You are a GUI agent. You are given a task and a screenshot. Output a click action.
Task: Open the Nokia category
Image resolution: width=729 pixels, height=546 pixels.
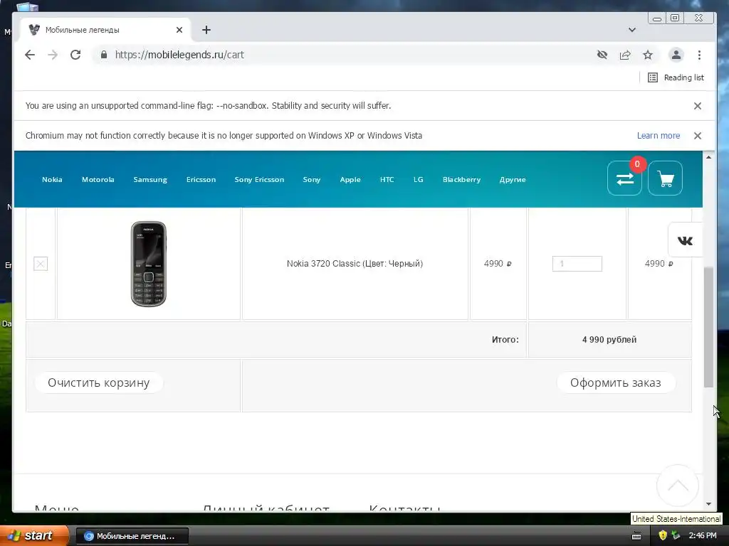click(x=52, y=180)
